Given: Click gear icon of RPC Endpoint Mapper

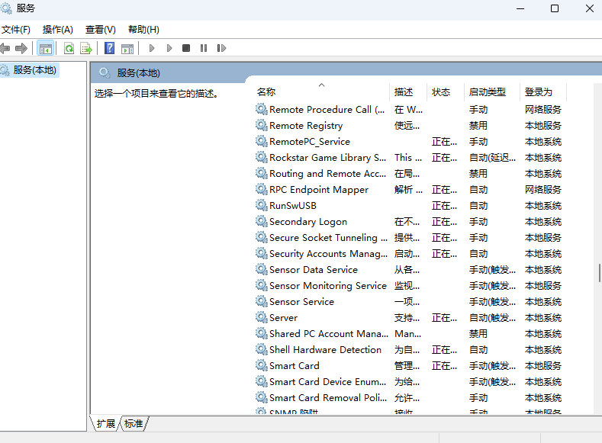Looking at the screenshot, I should (x=262, y=189).
